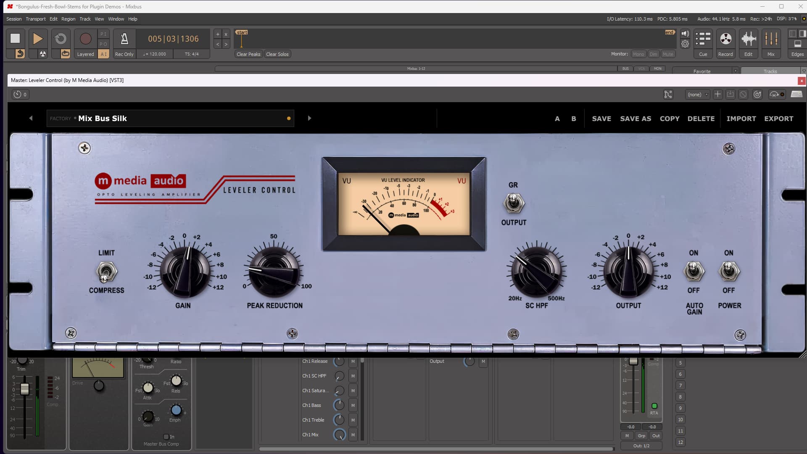The width and height of the screenshot is (807, 454).
Task: Open the Region menu
Action: pyautogui.click(x=68, y=19)
